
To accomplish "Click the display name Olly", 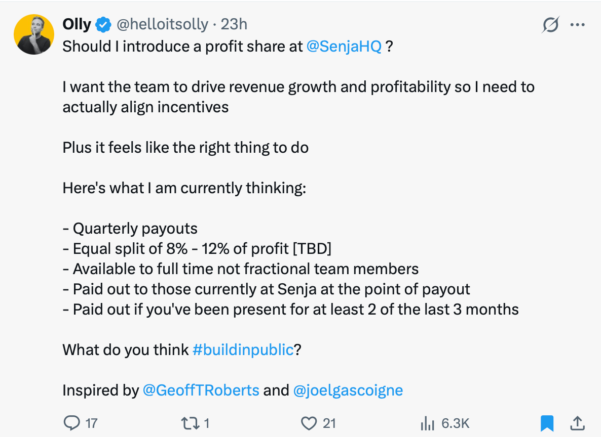I will 77,24.
